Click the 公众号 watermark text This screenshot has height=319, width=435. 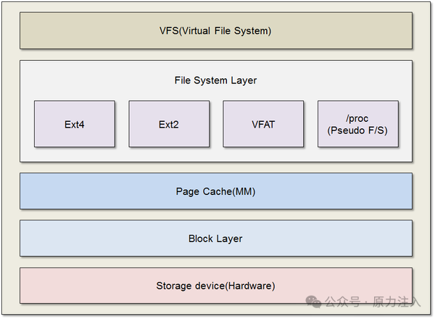343,302
